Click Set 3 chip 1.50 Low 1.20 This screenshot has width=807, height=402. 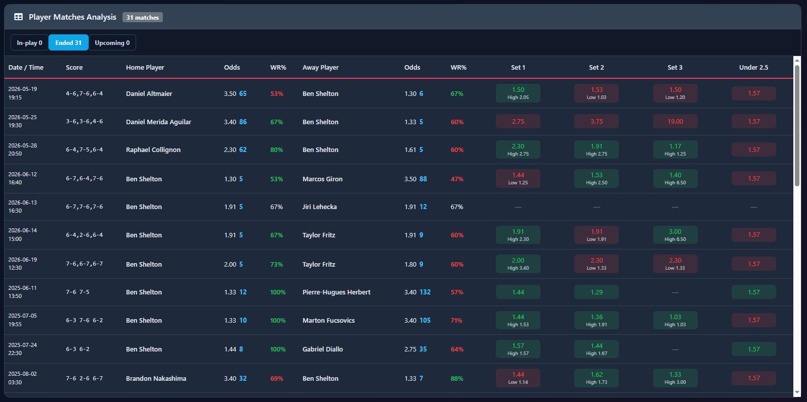pos(675,93)
